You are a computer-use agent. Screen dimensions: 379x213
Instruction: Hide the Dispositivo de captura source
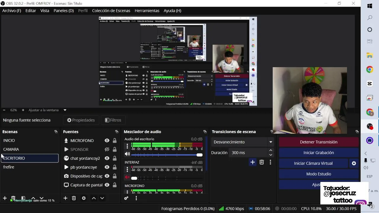107,176
